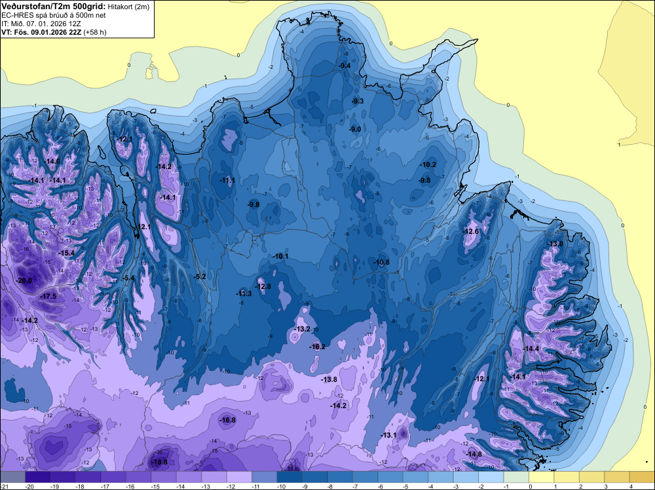Click the -5.2 temperature label

[200, 276]
